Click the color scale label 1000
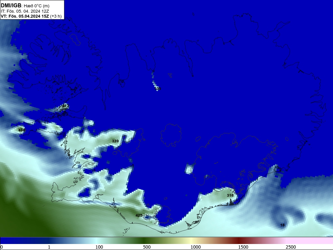The height and width of the screenshot is (250, 333). tap(195, 247)
